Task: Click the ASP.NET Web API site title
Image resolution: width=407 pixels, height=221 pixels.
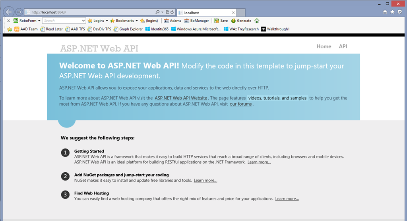Action: [x=99, y=48]
